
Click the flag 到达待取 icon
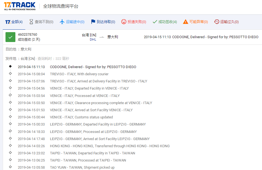93,22
